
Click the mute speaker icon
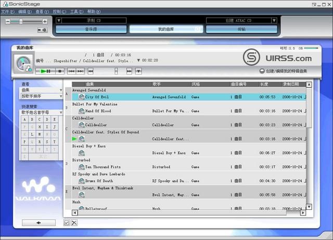pos(44,30)
